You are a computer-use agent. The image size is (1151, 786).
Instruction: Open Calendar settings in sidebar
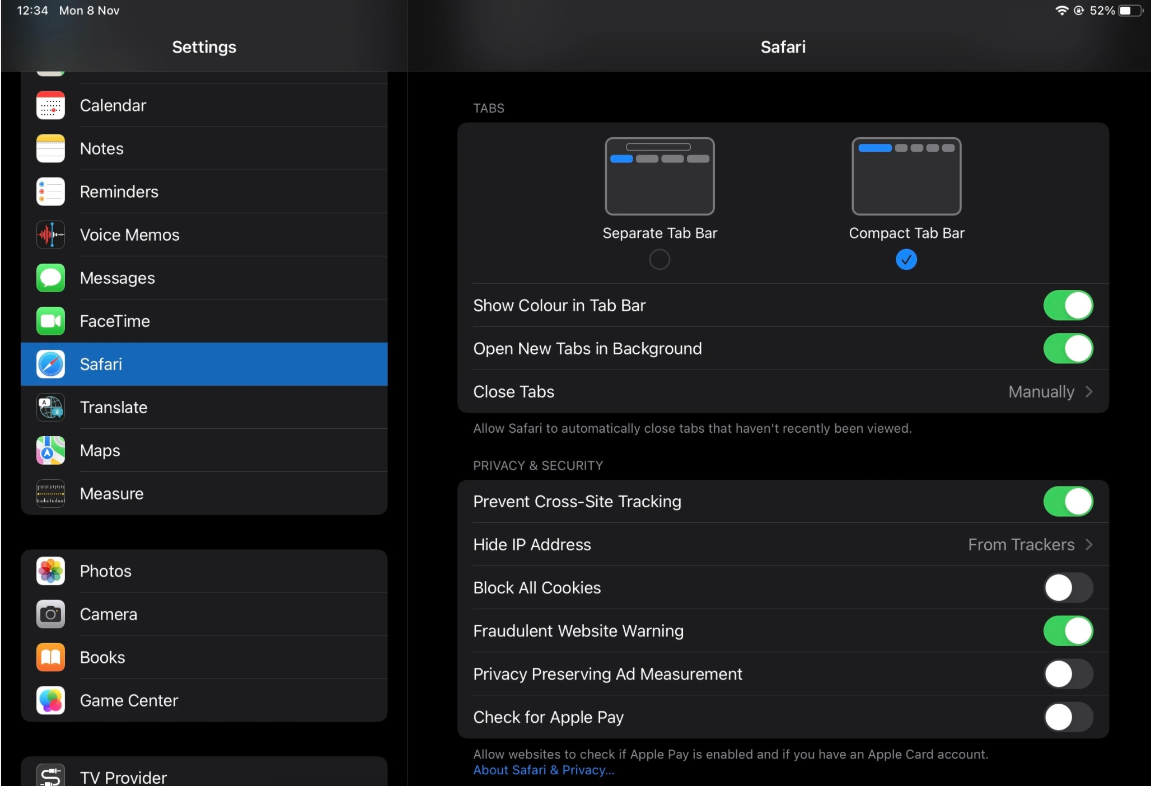113,106
